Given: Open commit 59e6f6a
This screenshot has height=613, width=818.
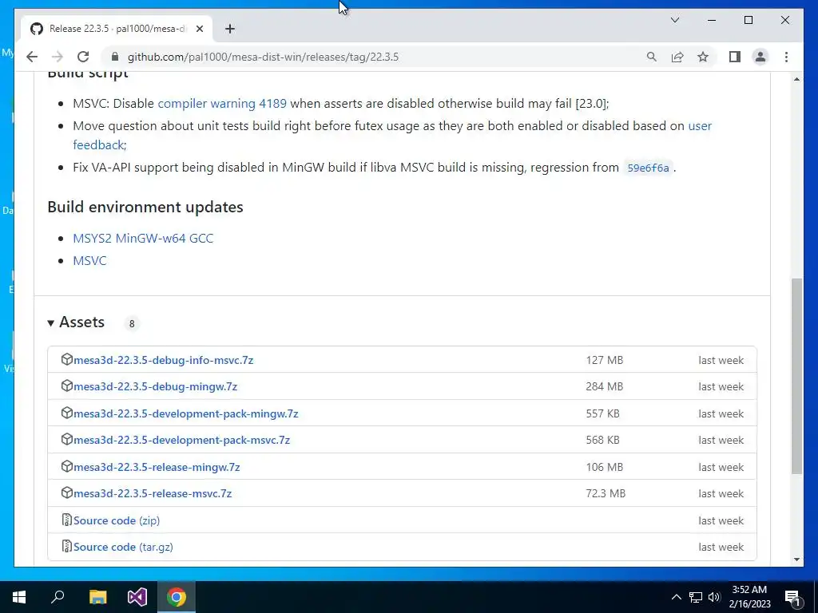Looking at the screenshot, I should 648,168.
